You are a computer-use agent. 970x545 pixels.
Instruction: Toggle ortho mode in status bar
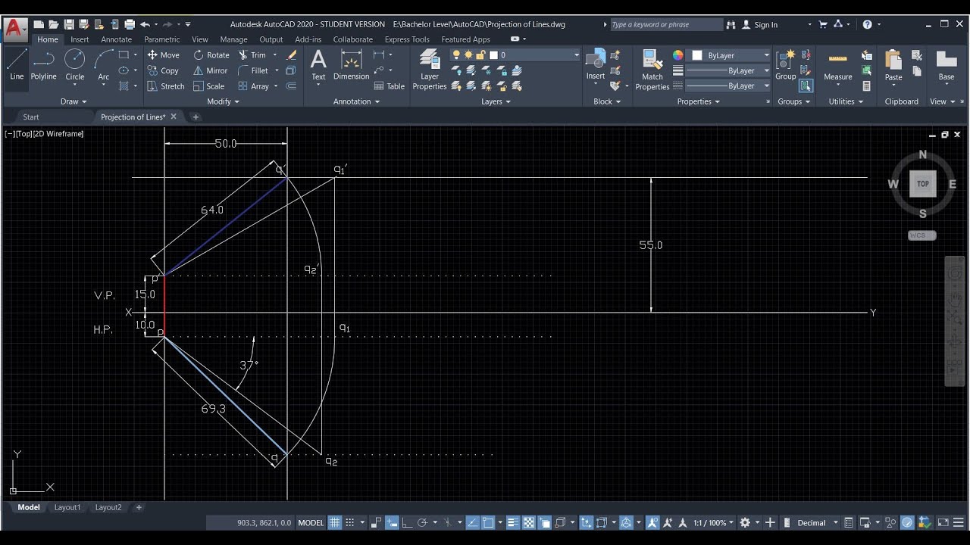coord(407,522)
